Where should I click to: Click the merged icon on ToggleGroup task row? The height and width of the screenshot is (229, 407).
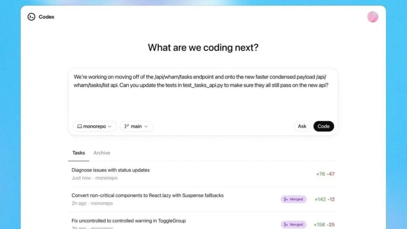[286, 224]
